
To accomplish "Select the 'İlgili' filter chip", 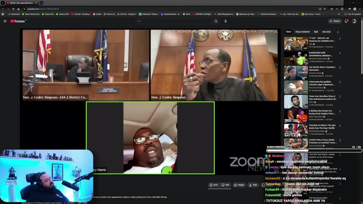I will [316, 32].
